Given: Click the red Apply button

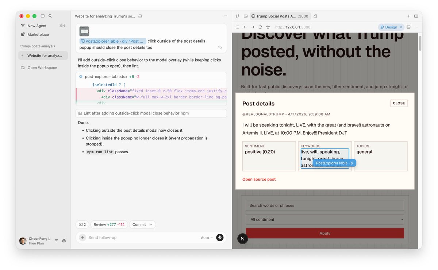Looking at the screenshot, I should pyautogui.click(x=325, y=234).
